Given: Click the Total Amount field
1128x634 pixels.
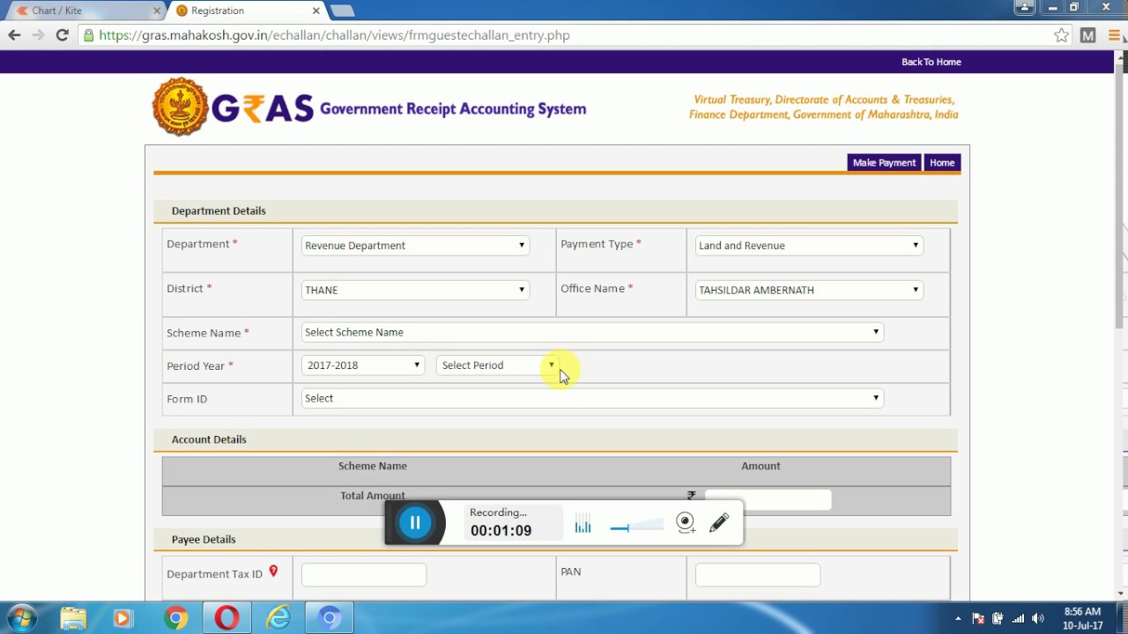Looking at the screenshot, I should pos(768,498).
